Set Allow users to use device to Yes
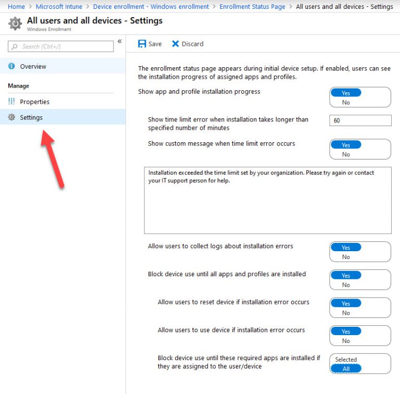This screenshot has height=394, width=400. [346, 331]
